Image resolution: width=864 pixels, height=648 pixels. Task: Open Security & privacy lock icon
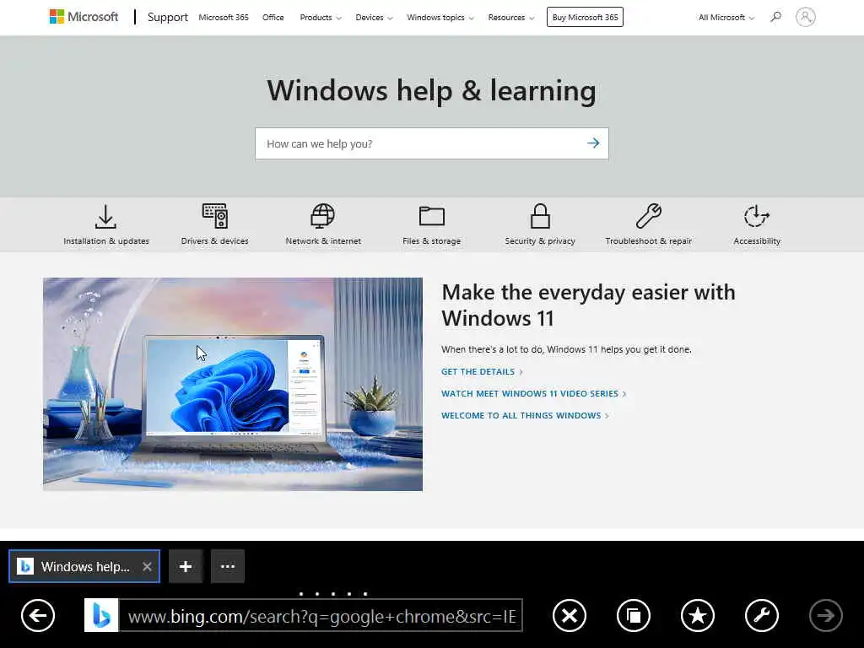pyautogui.click(x=540, y=216)
